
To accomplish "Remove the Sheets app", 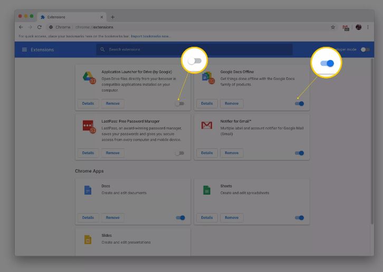I will pyautogui.click(x=232, y=217).
